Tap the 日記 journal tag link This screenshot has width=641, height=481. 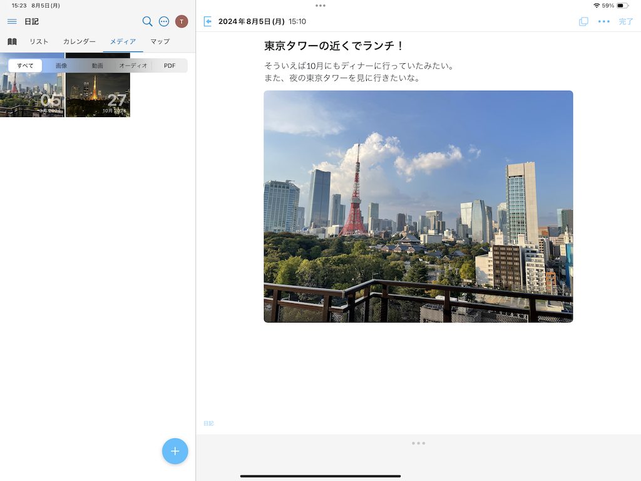point(208,423)
